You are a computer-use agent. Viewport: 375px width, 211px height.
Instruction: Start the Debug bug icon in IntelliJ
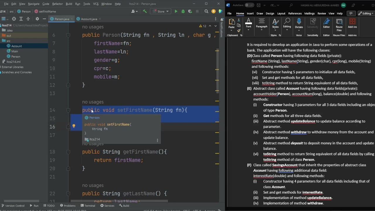[183, 11]
